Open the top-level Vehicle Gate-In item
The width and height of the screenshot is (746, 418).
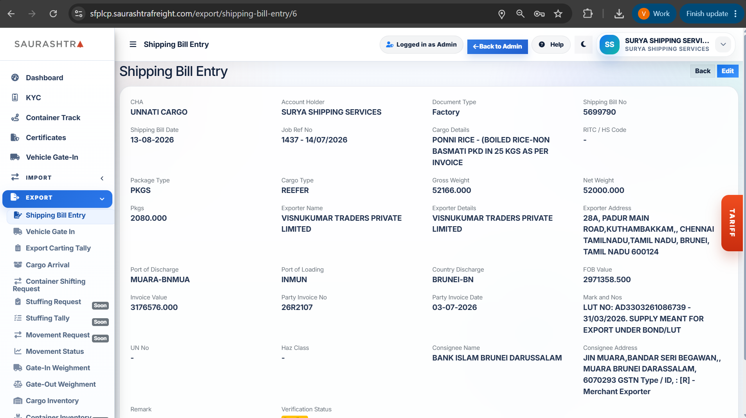click(52, 157)
